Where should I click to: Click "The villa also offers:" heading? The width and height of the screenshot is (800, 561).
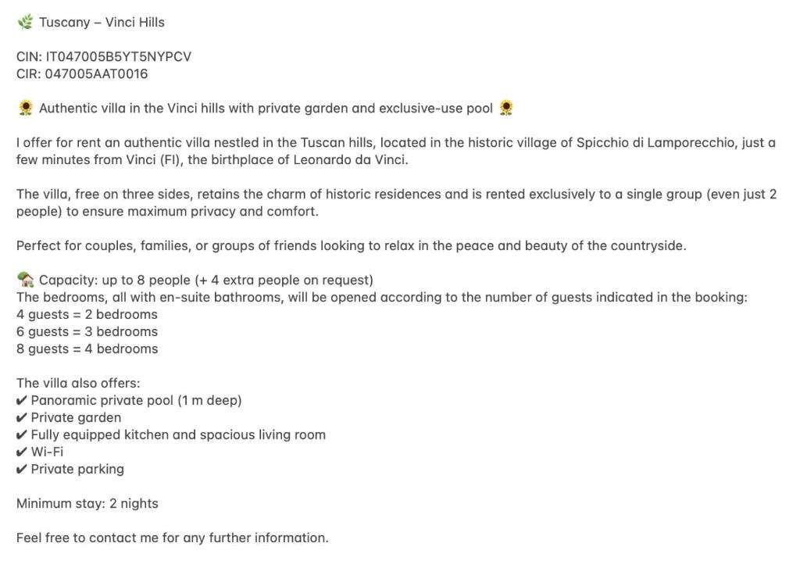78,384
